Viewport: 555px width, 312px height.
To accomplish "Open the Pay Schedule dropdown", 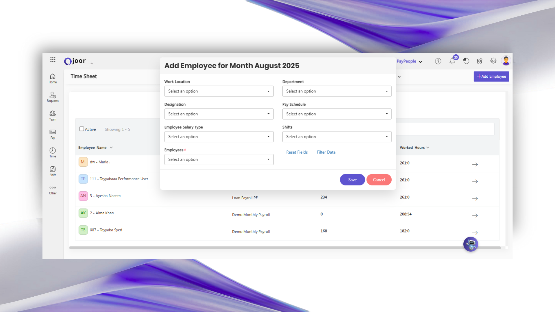I will 337,114.
